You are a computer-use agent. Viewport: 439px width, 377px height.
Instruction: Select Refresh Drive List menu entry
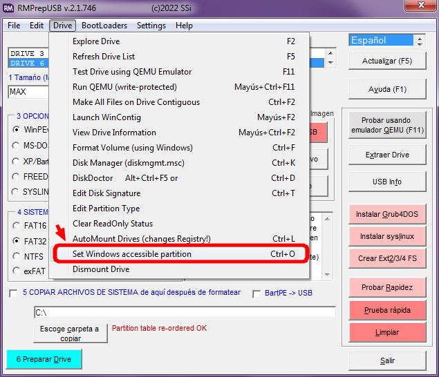pos(180,57)
